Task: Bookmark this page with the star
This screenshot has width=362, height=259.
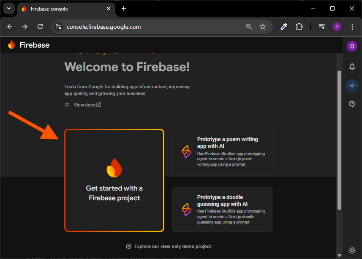Action: coord(263,27)
